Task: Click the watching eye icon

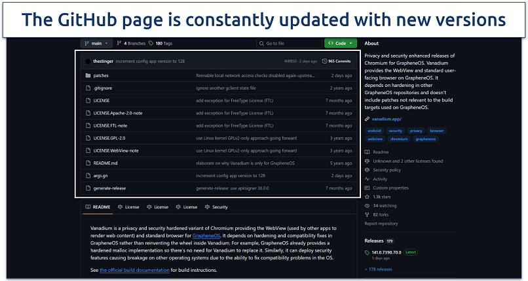Action: coord(368,205)
